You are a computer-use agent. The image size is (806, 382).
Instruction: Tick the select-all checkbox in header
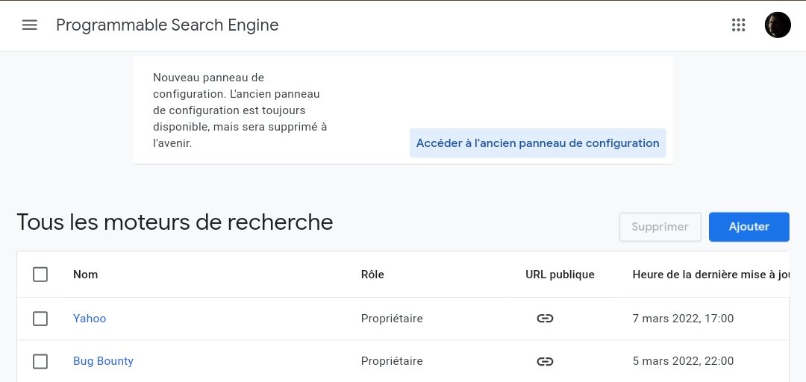(x=40, y=275)
